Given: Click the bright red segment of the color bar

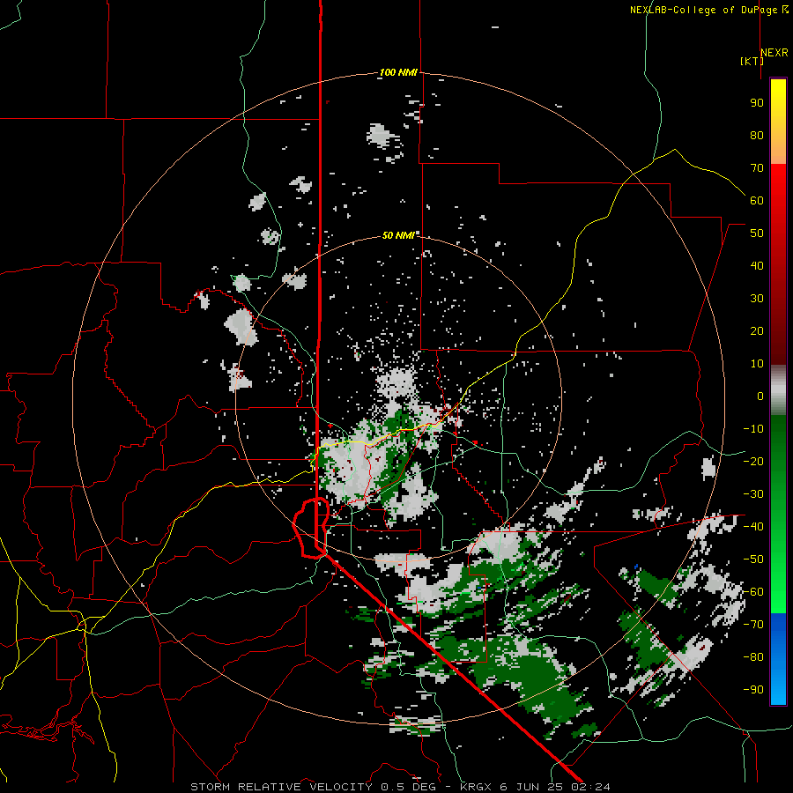Looking at the screenshot, I should pyautogui.click(x=778, y=182).
